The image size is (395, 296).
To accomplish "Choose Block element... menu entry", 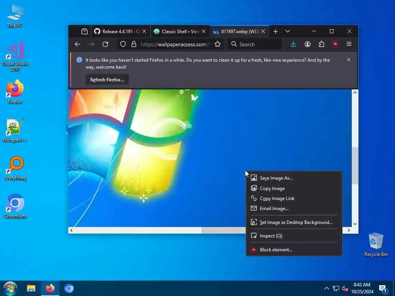I will (294, 250).
